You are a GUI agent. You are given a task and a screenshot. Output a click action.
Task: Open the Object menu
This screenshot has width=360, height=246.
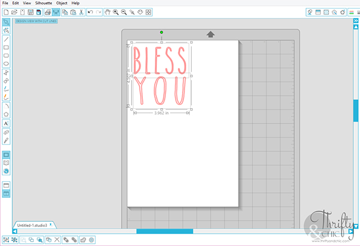click(x=62, y=3)
